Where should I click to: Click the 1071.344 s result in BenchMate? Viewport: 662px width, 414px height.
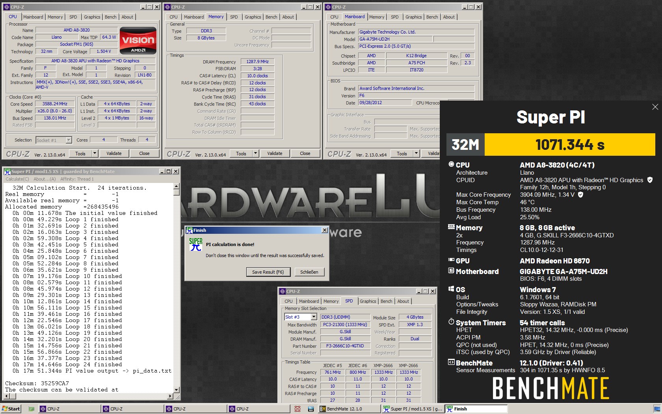570,145
